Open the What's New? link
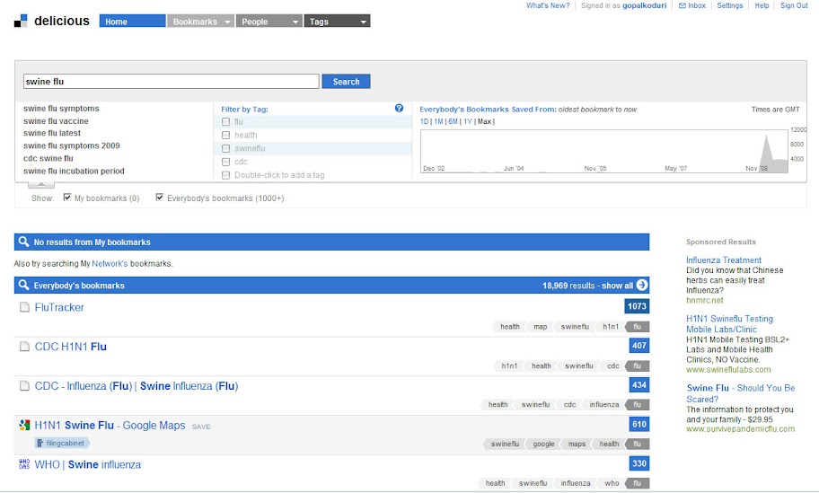 548,5
